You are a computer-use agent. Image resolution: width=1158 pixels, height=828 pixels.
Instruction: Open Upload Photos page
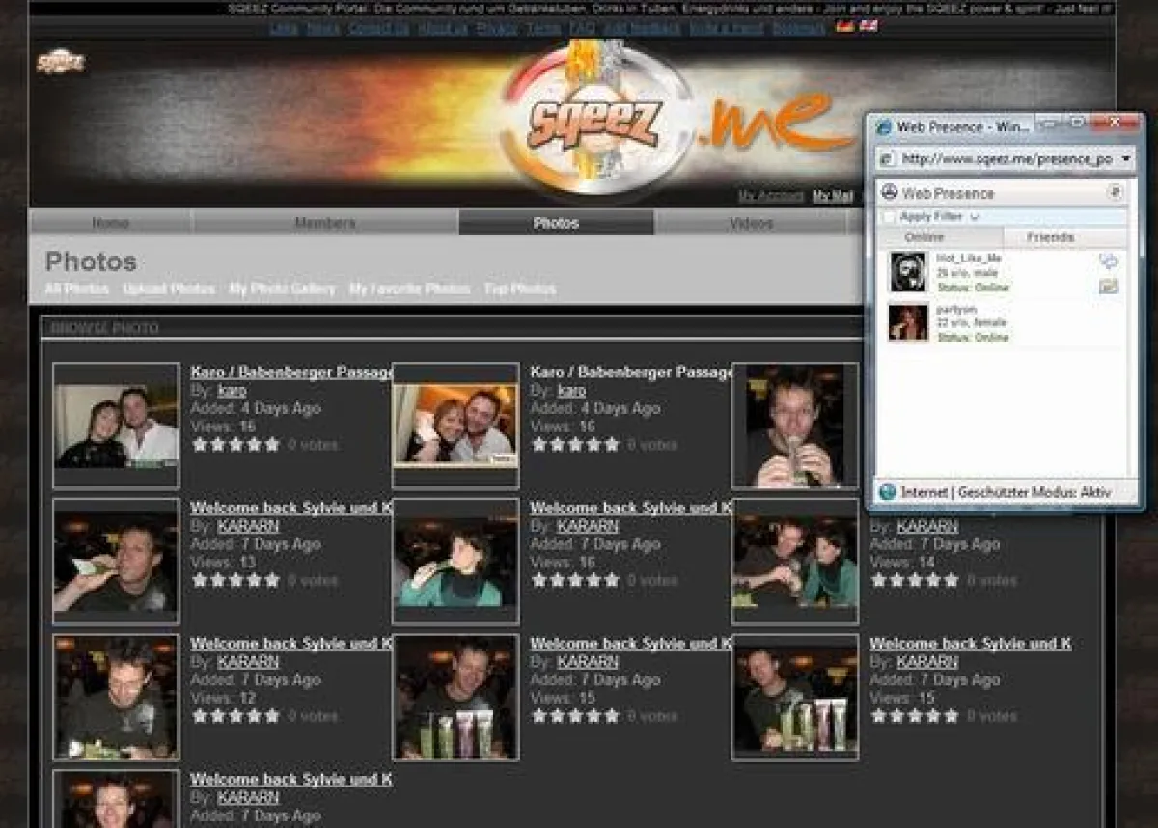point(167,289)
